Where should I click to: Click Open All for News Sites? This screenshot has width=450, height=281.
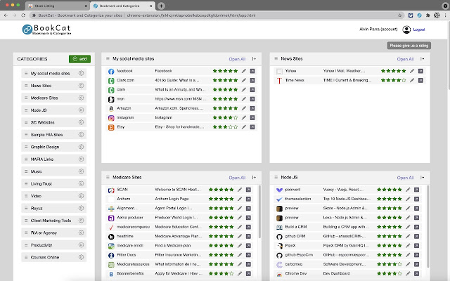tap(405, 59)
